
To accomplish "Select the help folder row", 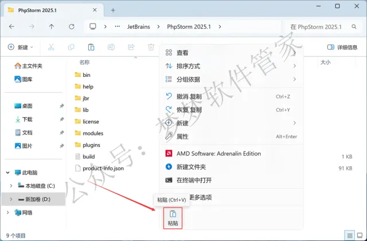I will coord(84,87).
